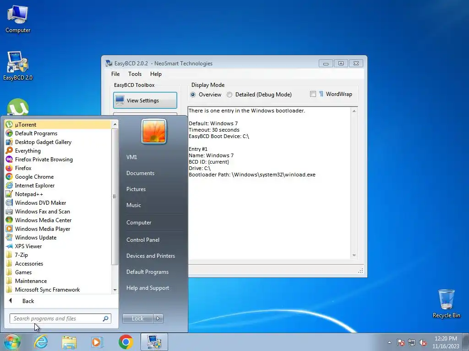Open µTorrent from the Start menu list
Screen dimensions: 469x351
pos(58,124)
